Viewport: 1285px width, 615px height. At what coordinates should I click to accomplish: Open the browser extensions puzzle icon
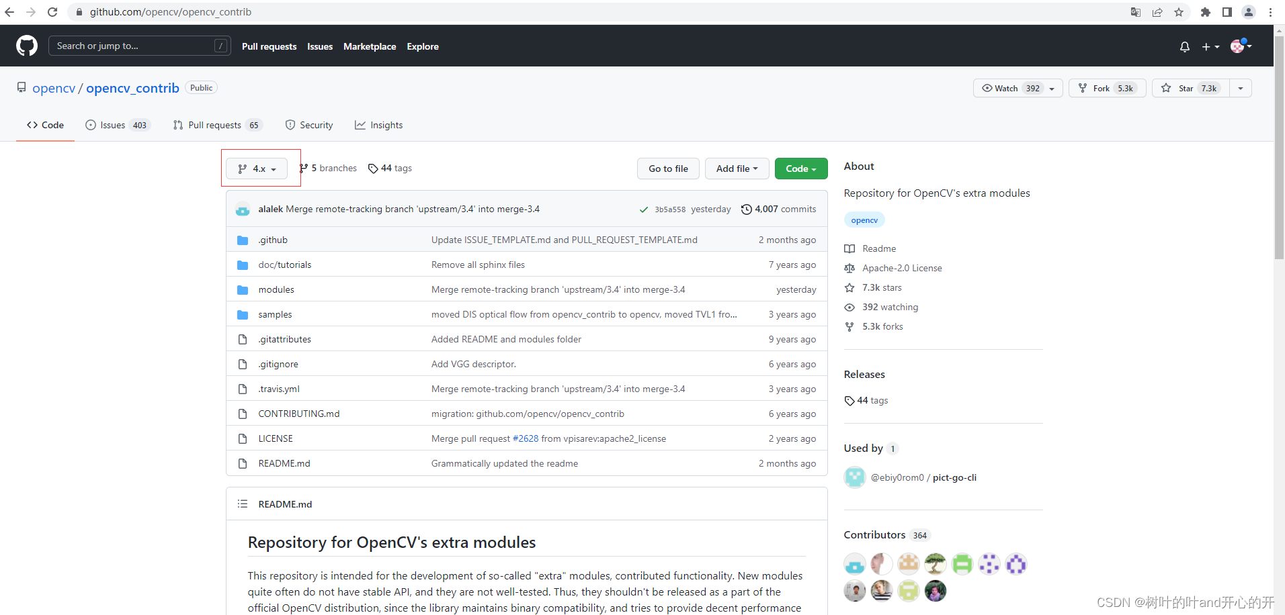(x=1206, y=12)
